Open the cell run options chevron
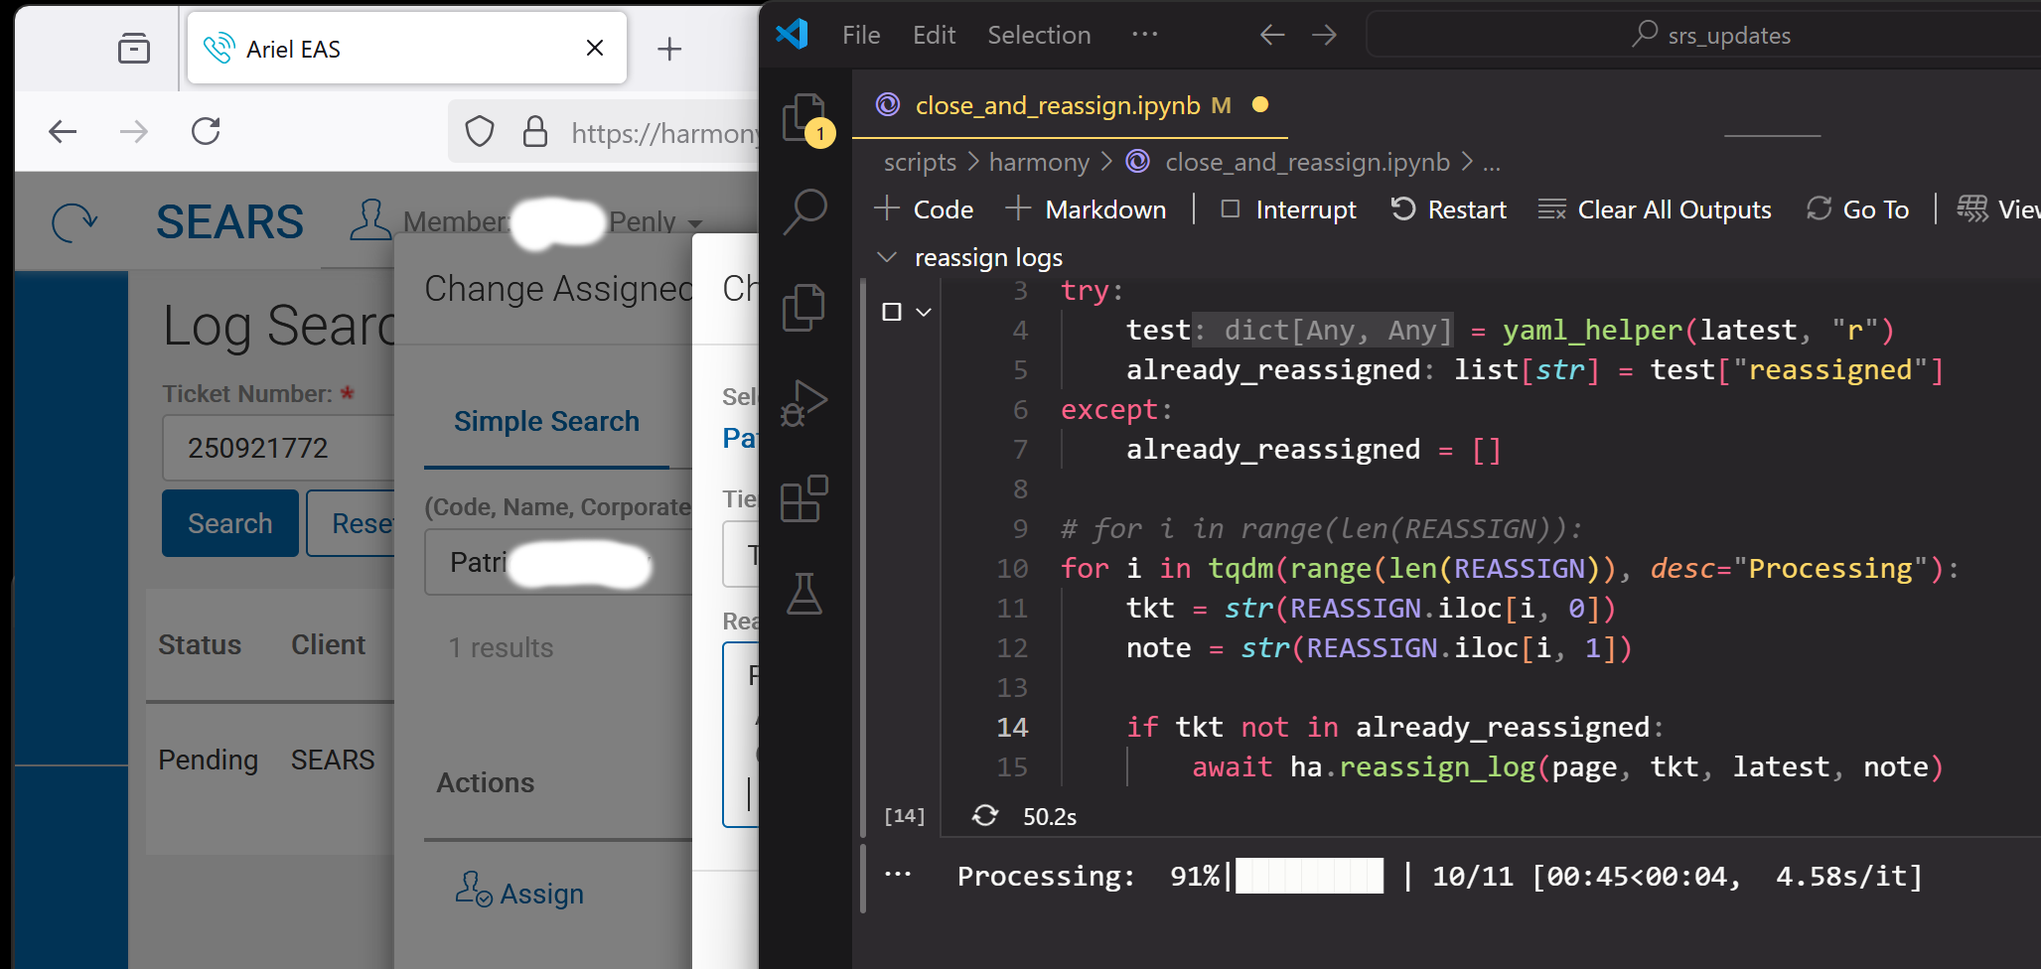The height and width of the screenshot is (969, 2041). (x=924, y=312)
